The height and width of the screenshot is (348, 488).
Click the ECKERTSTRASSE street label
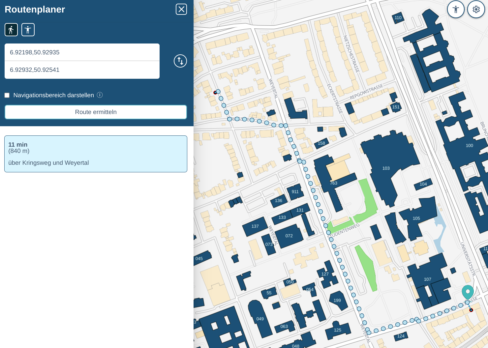pyautogui.click(x=335, y=99)
